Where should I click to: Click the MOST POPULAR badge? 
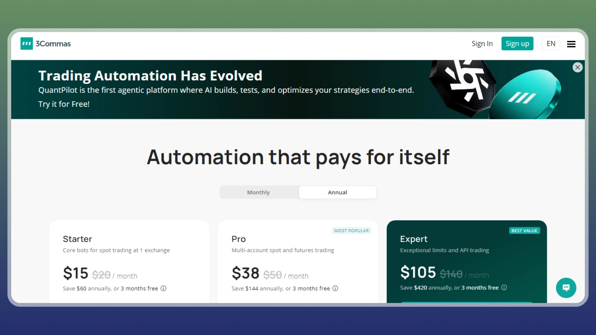coord(352,231)
